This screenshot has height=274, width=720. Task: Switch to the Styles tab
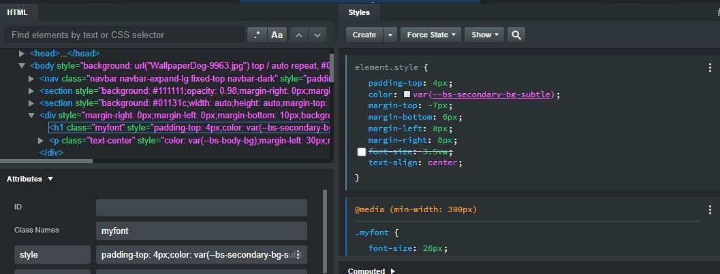pos(359,12)
